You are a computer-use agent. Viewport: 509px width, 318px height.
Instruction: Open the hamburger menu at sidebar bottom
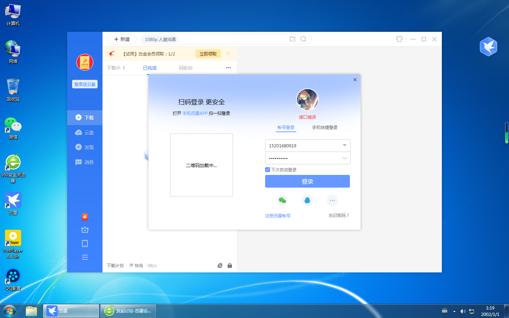click(84, 257)
